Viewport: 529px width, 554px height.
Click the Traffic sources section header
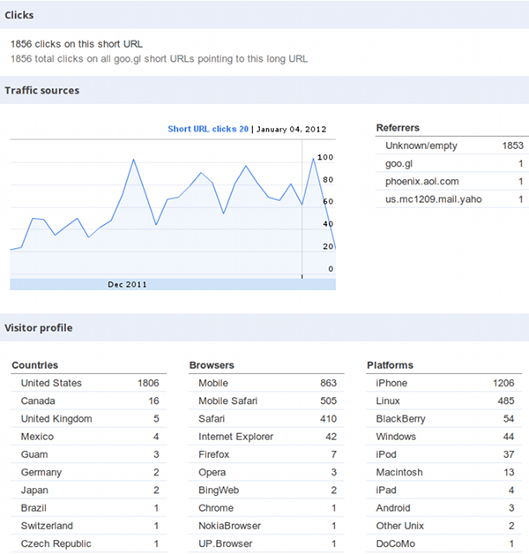point(264,90)
